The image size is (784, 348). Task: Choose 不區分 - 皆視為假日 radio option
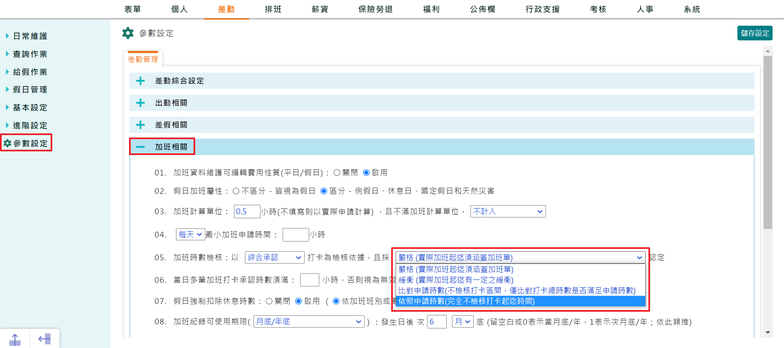236,191
